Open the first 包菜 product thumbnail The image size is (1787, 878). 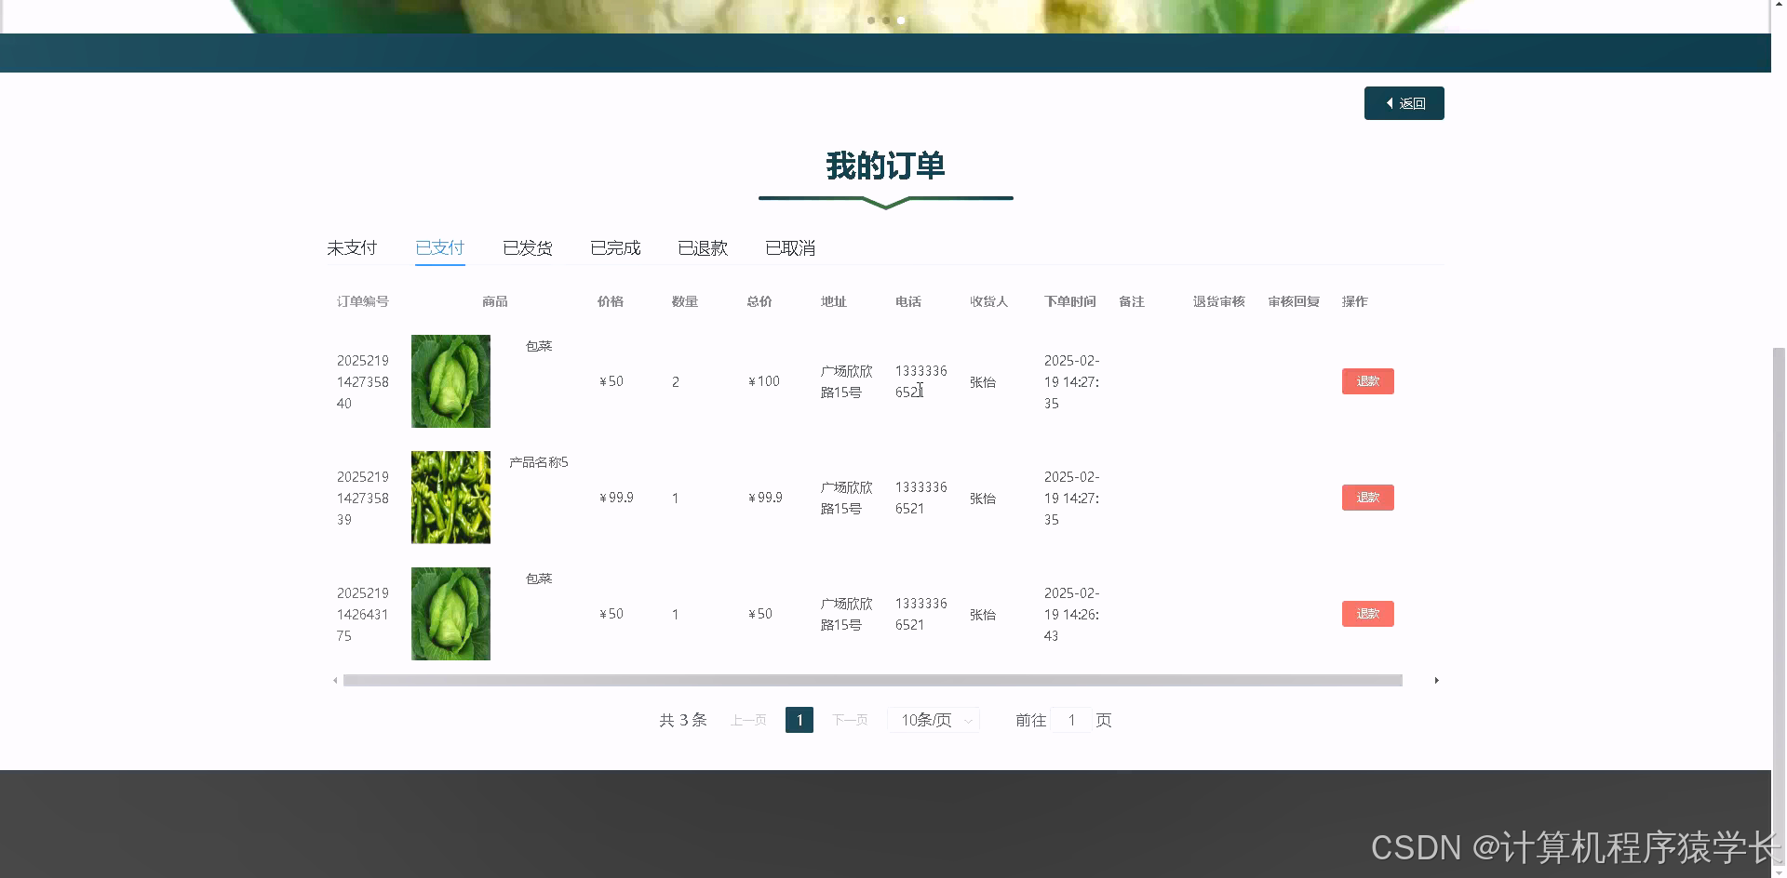[450, 380]
